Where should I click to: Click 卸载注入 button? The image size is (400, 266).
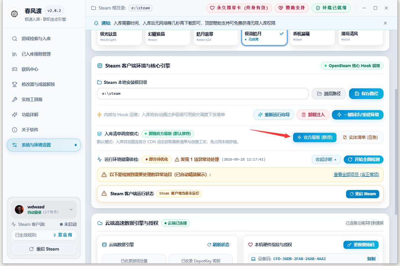(x=313, y=115)
